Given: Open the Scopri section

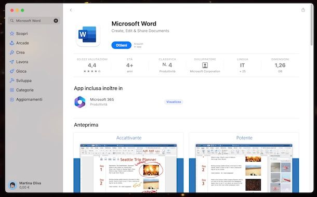Looking at the screenshot, I should 22,34.
